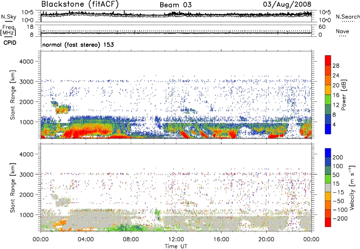Screen dimensions: 360x249
Task: Click the '04:00' time tick label
Action: coord(85,240)
